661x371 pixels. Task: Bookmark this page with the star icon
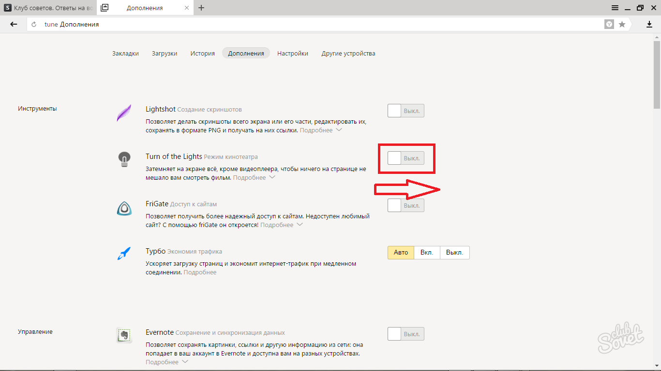(x=622, y=24)
